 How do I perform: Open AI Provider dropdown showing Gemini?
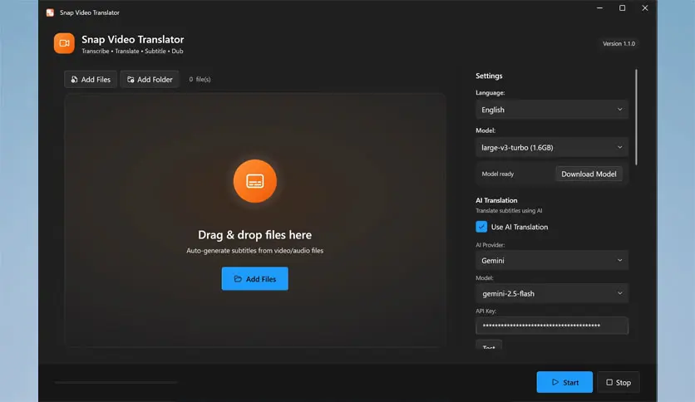[552, 260]
